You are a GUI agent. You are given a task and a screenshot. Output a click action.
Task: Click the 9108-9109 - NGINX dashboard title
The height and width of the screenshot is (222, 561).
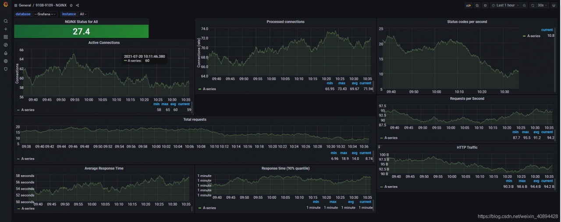[51, 5]
